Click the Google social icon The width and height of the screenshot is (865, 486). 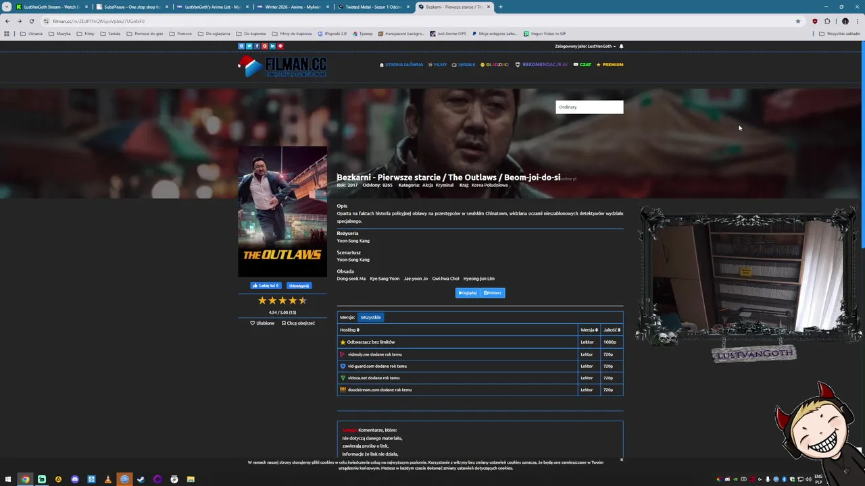[264, 46]
